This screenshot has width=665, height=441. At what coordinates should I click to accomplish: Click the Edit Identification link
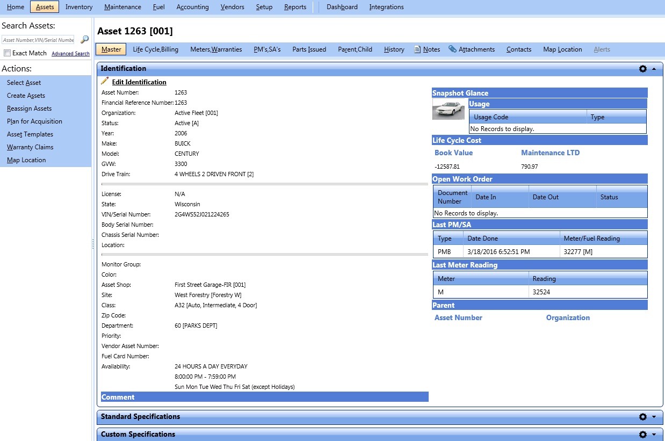139,82
